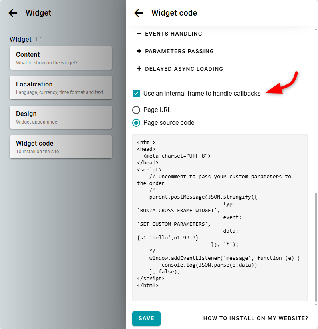Choose the Page source code radio button
The image size is (318, 329).
136,123
